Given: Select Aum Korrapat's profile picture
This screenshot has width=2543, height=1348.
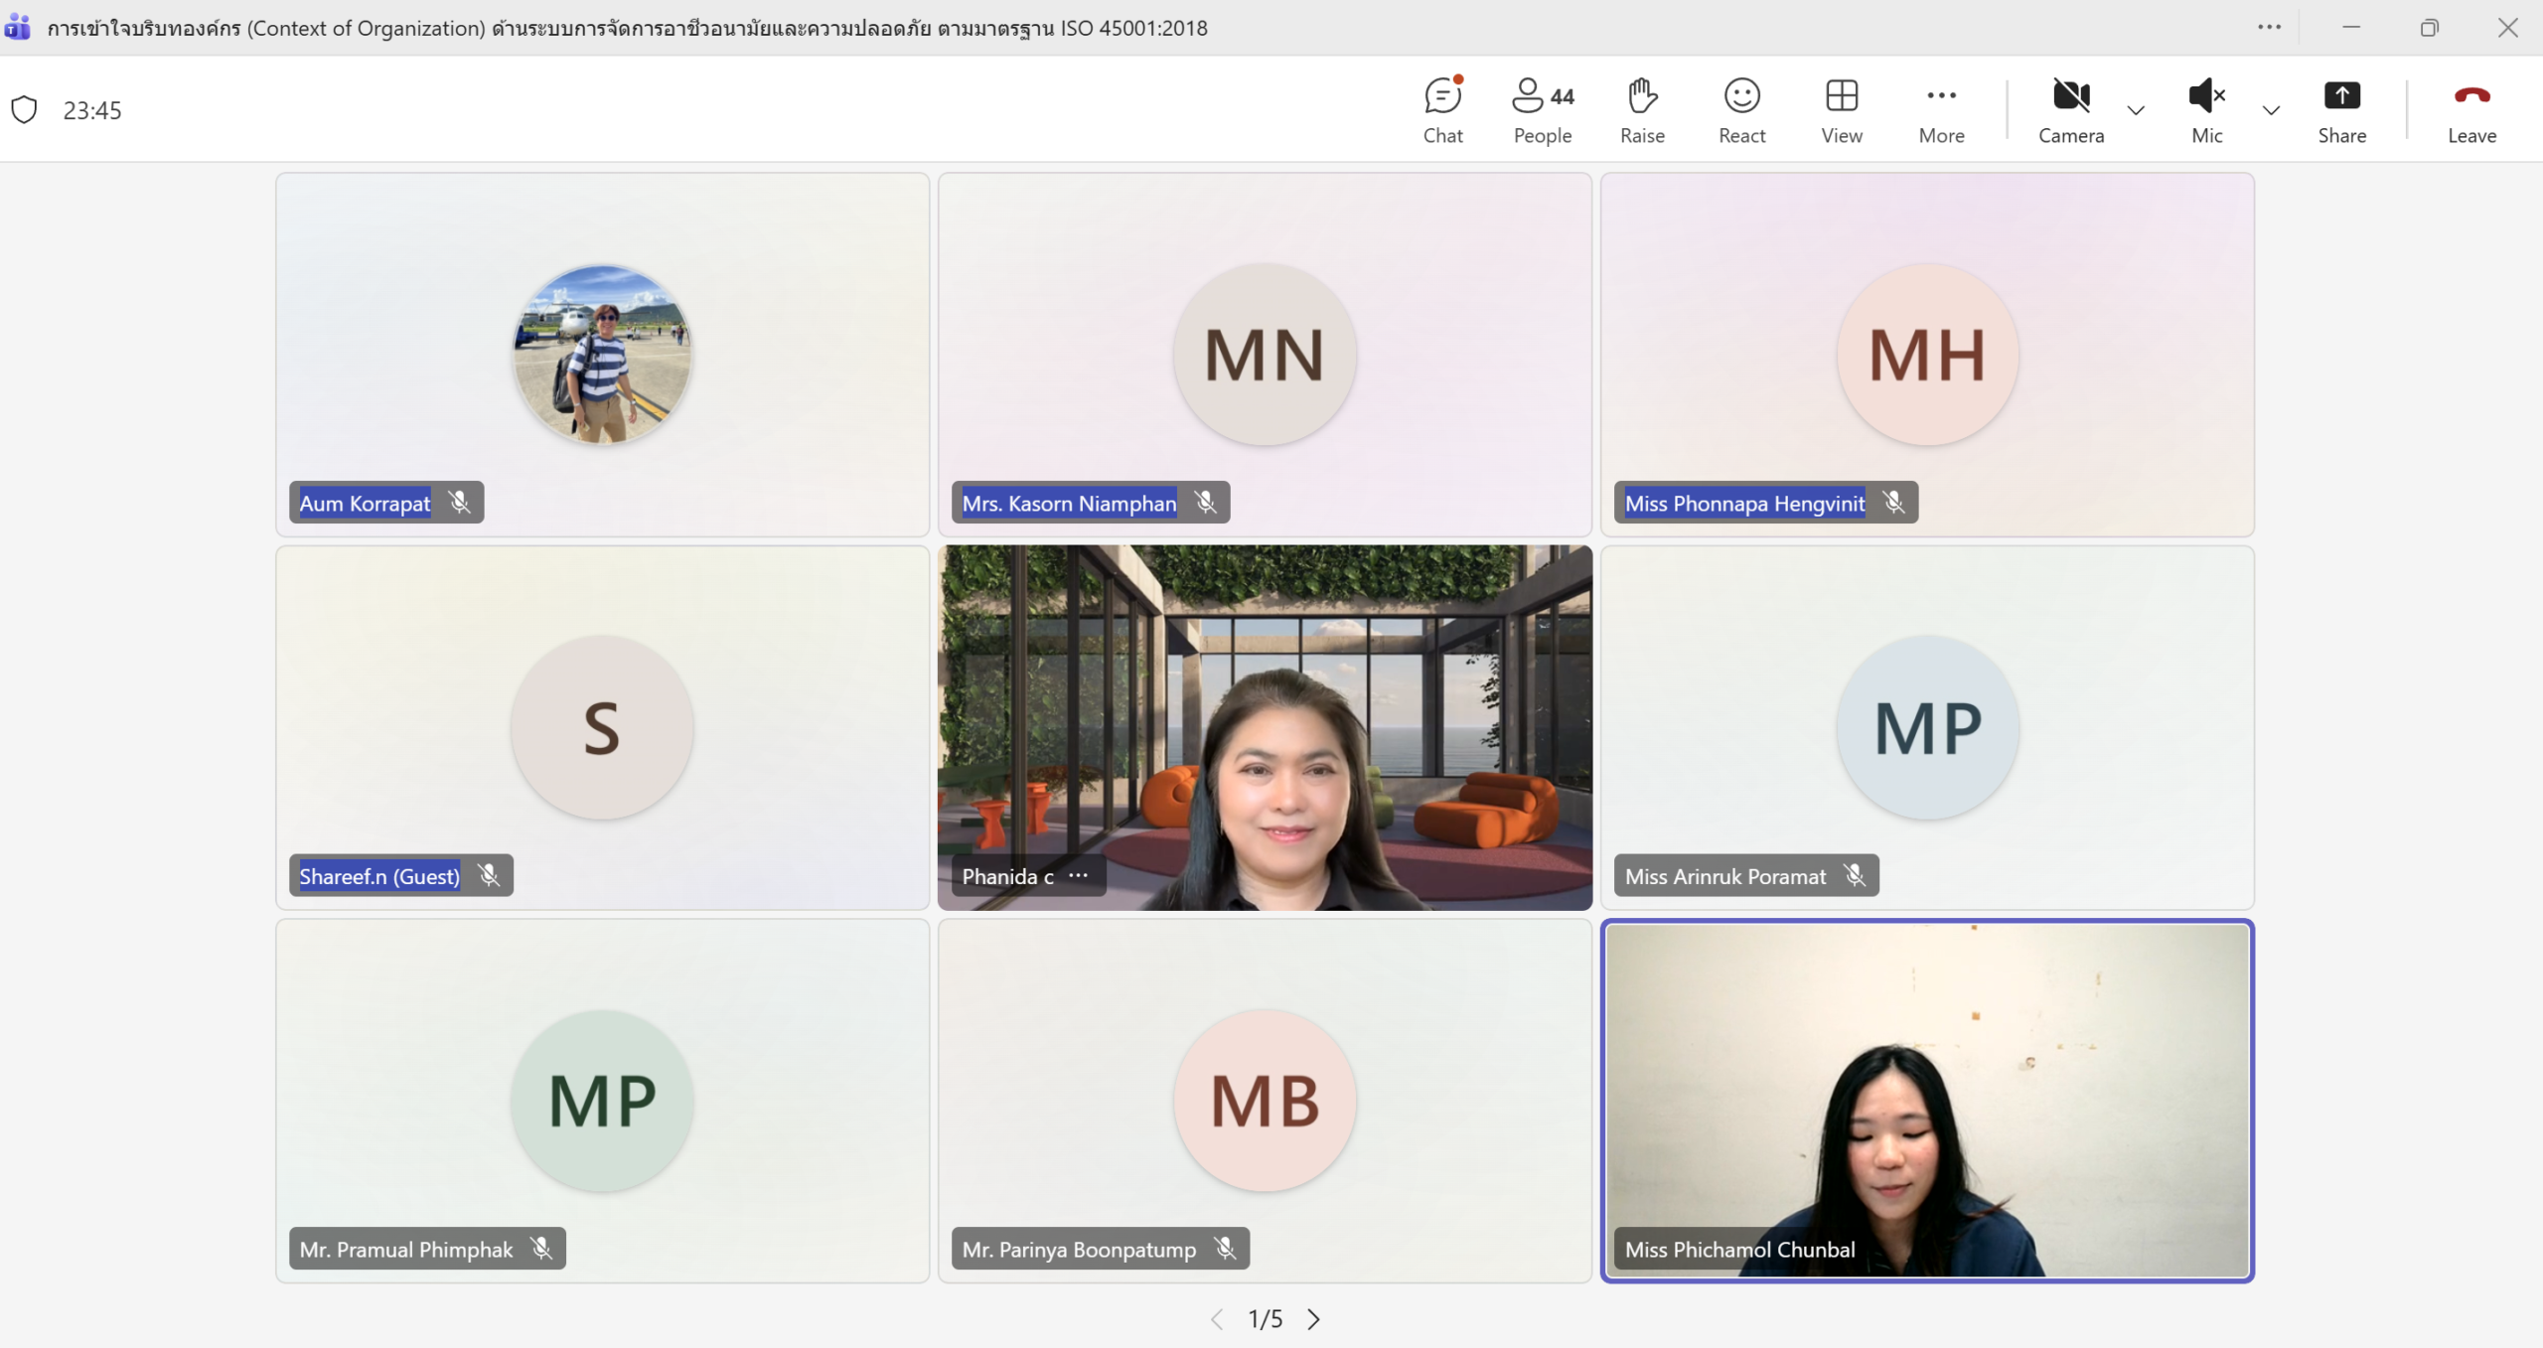Looking at the screenshot, I should [x=602, y=354].
